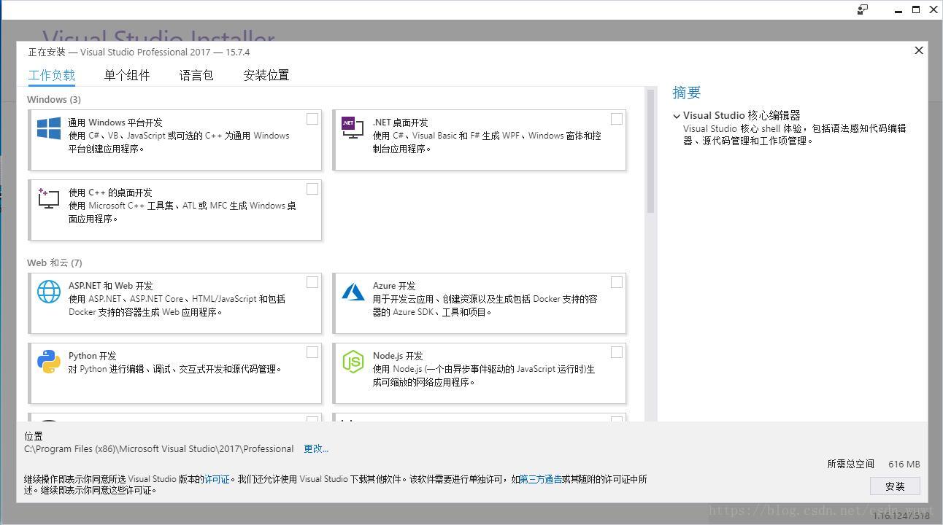Click the Node.js 开发 workload title
This screenshot has height=525, width=943.
pos(398,356)
